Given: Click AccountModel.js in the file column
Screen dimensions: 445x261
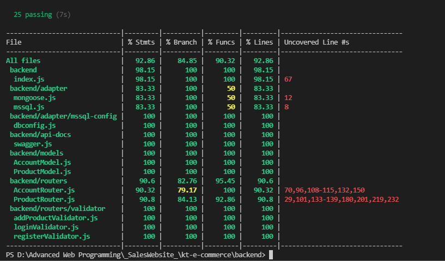Looking at the screenshot, I should tap(42, 163).
